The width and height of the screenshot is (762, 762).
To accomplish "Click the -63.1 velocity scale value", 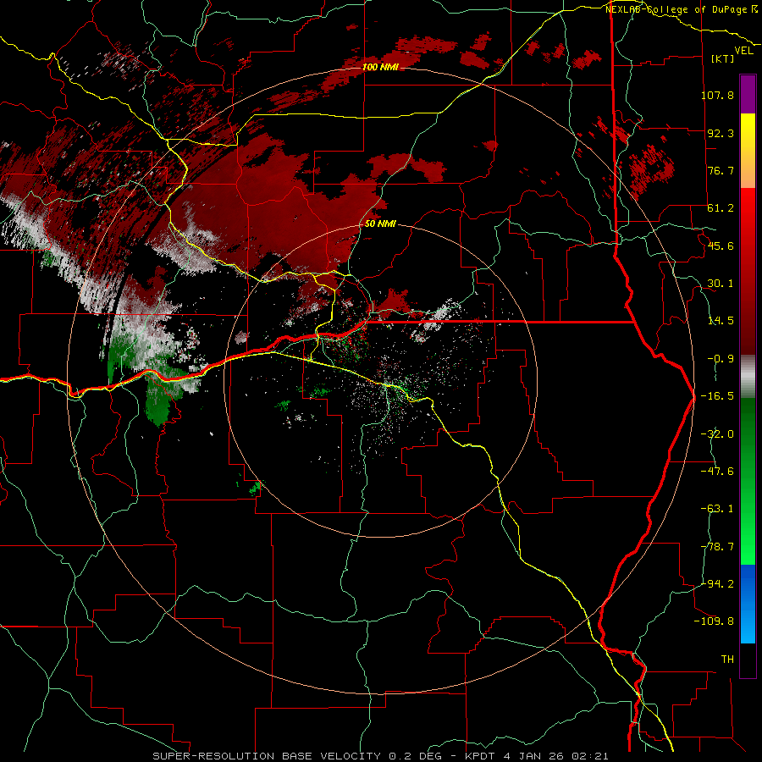I will (x=717, y=509).
